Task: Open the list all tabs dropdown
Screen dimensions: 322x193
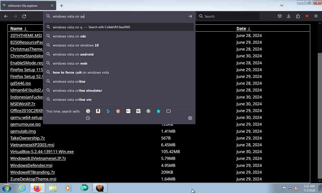Action: [x=282, y=6]
